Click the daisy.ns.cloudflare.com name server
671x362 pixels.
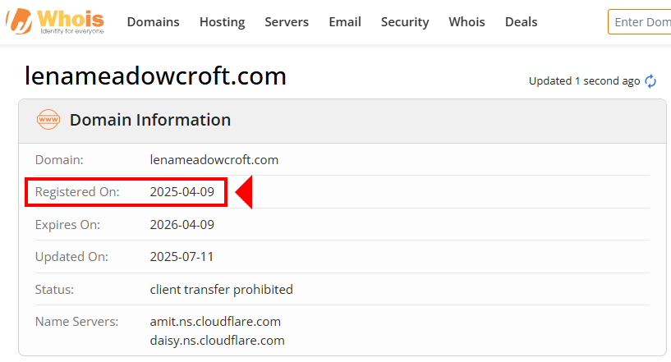tap(217, 340)
